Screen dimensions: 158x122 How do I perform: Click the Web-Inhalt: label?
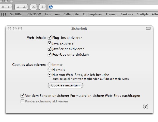point(36,38)
